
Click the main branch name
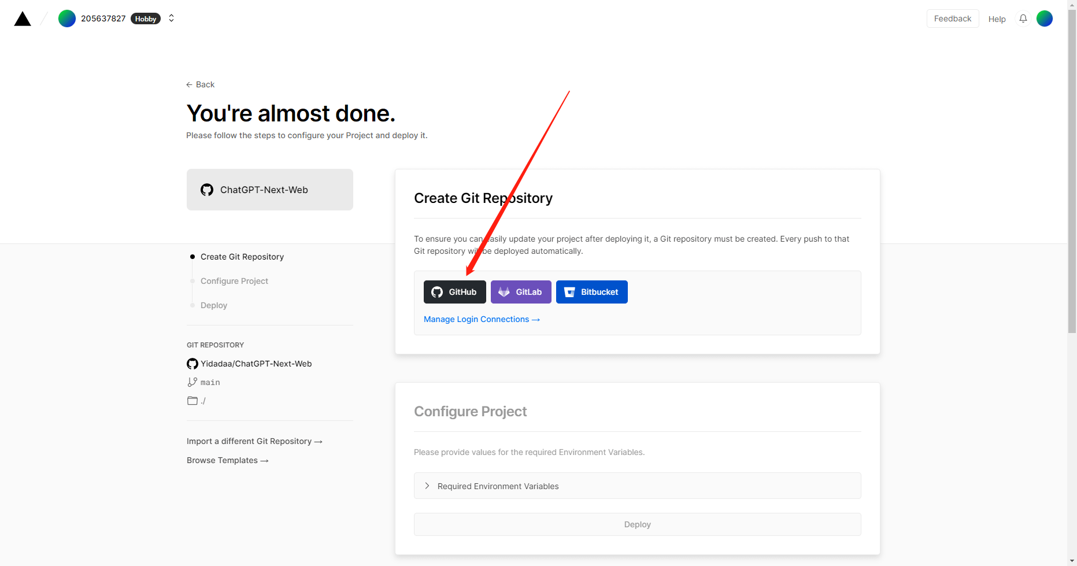click(210, 382)
